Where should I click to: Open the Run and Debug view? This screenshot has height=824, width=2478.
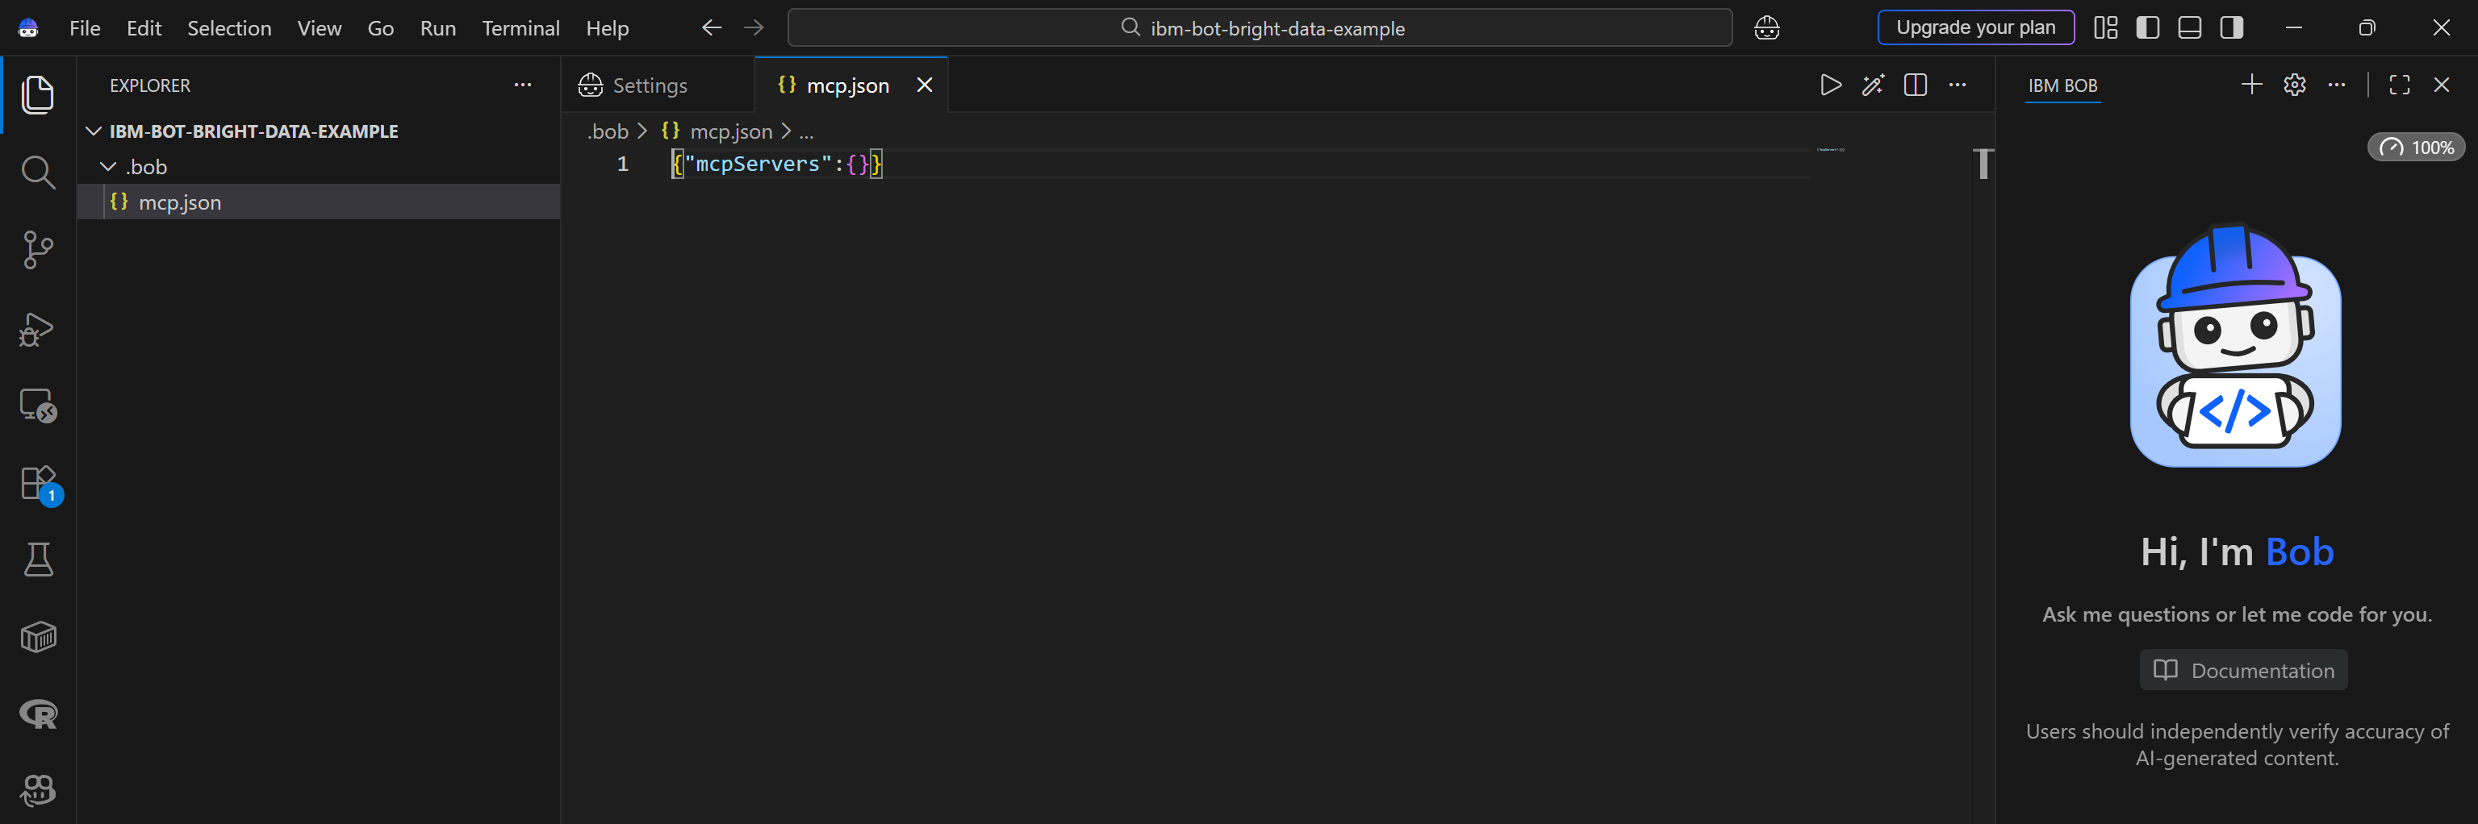[37, 328]
